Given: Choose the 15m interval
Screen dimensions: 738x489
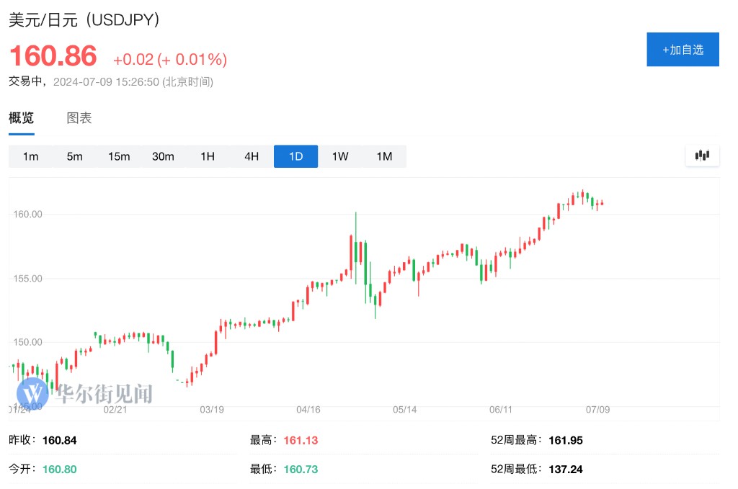Looking at the screenshot, I should (119, 156).
